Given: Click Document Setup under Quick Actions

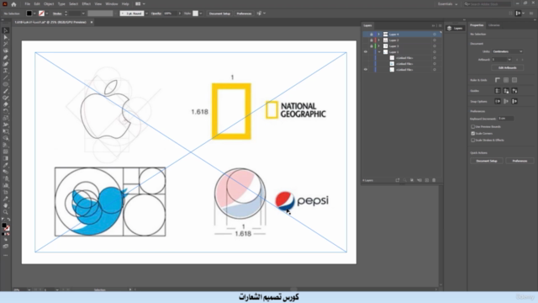Looking at the screenshot, I should (x=487, y=161).
